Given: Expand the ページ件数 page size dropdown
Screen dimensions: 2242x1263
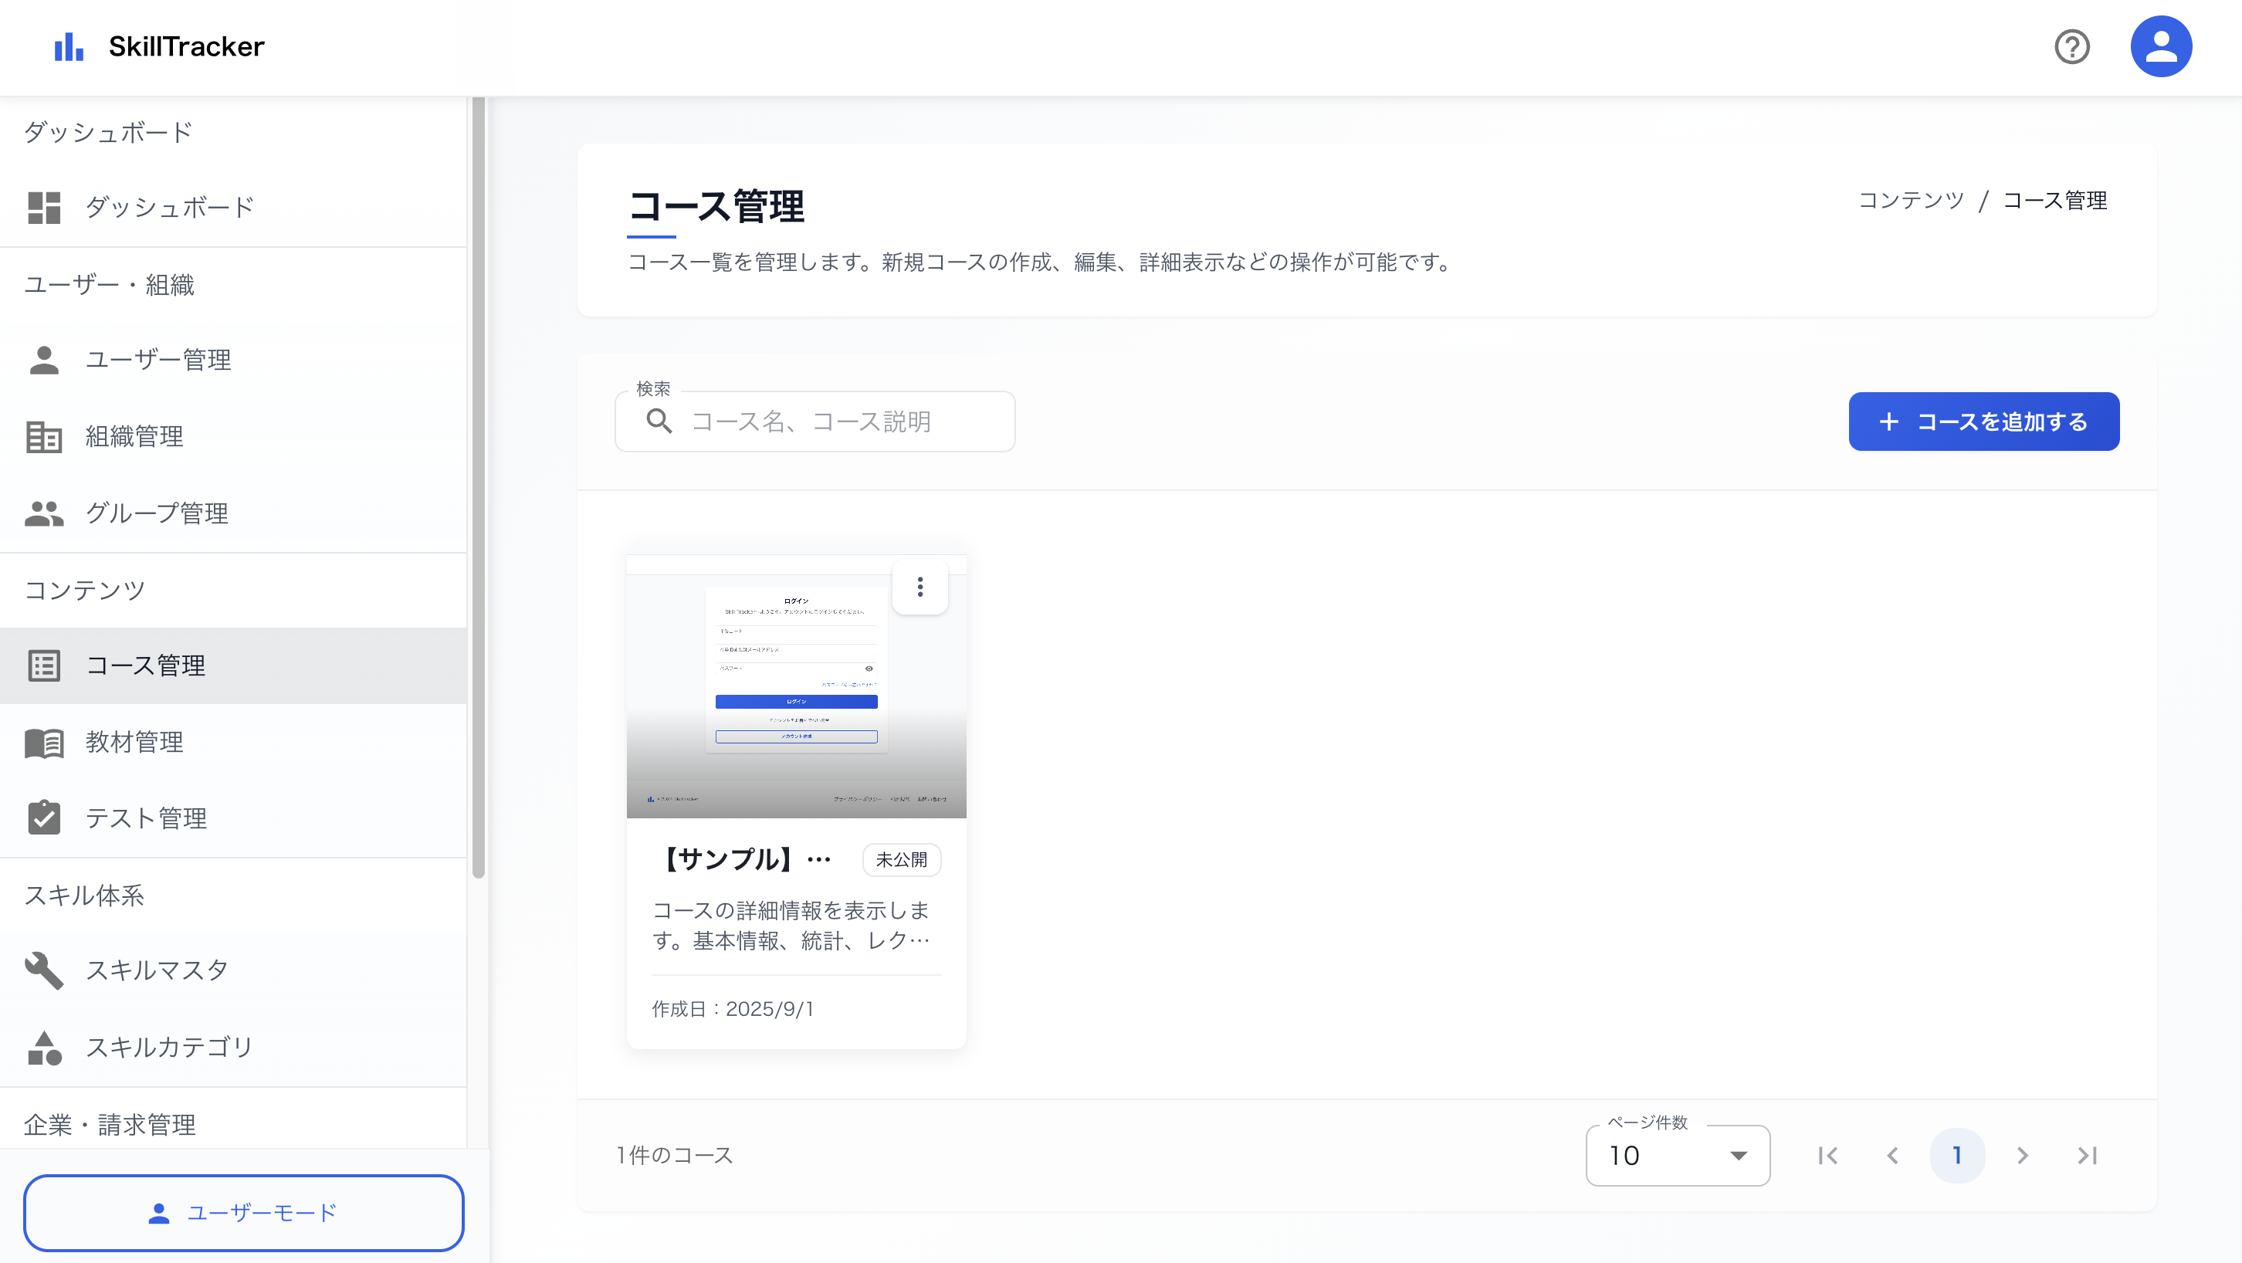Looking at the screenshot, I should [1677, 1155].
